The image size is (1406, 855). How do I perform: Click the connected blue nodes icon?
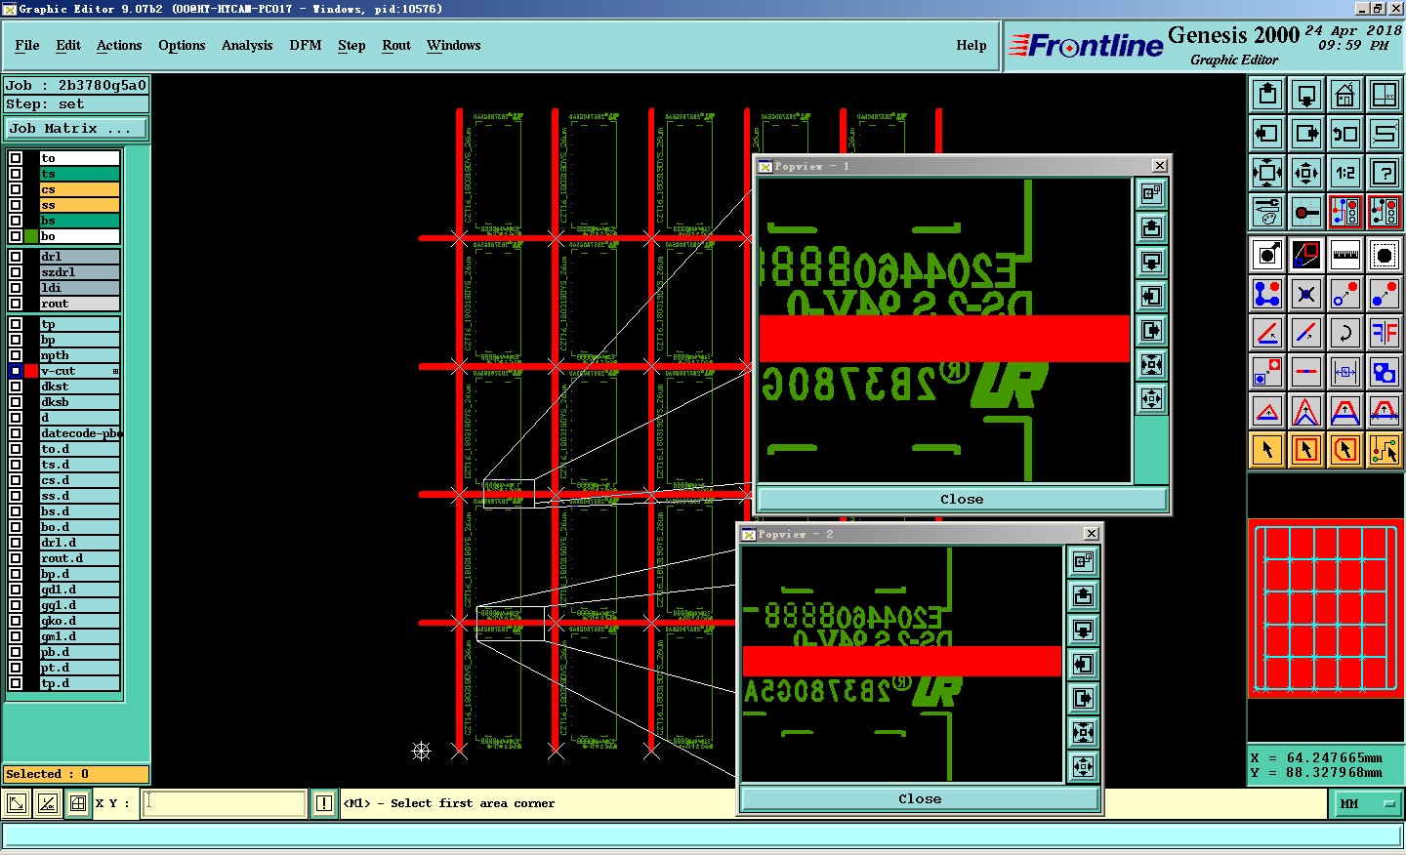coord(1267,294)
